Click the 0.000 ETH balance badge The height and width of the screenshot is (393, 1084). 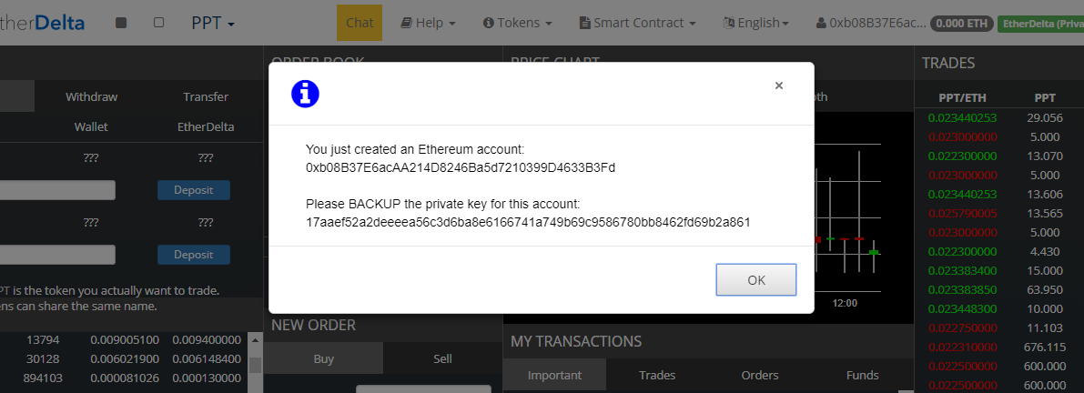click(x=962, y=24)
